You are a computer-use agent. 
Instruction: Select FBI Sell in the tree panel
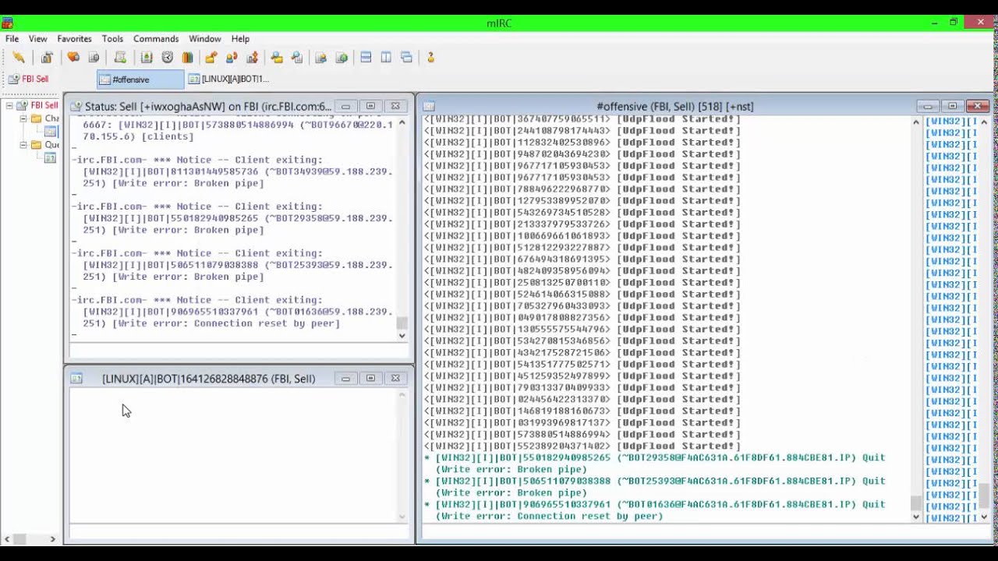point(44,105)
